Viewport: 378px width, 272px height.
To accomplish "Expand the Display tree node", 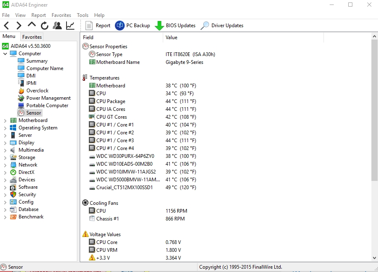I will [x=5, y=143].
